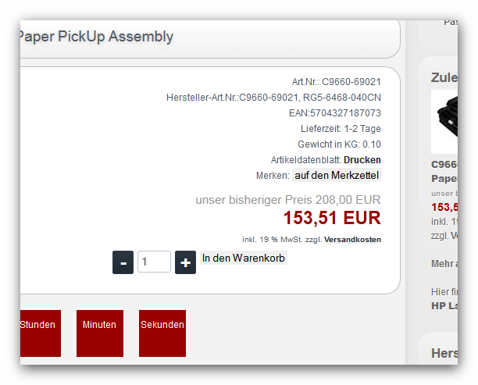The width and height of the screenshot is (478, 385).
Task: Open the bold HP La link in sidebar
Action: coord(444,305)
